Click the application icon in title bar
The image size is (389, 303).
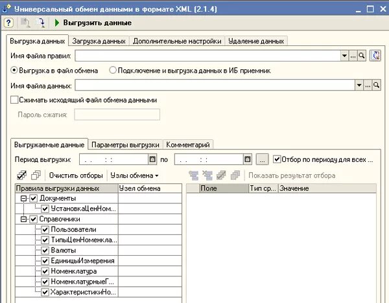point(6,8)
